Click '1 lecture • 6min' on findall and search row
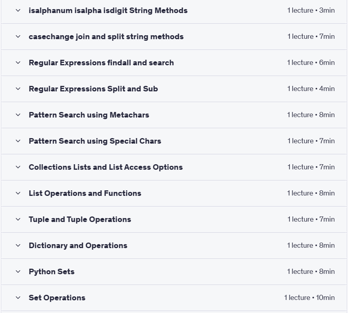The width and height of the screenshot is (348, 313). [311, 63]
